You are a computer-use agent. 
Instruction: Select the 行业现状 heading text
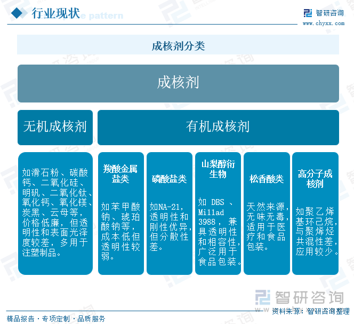55,13
